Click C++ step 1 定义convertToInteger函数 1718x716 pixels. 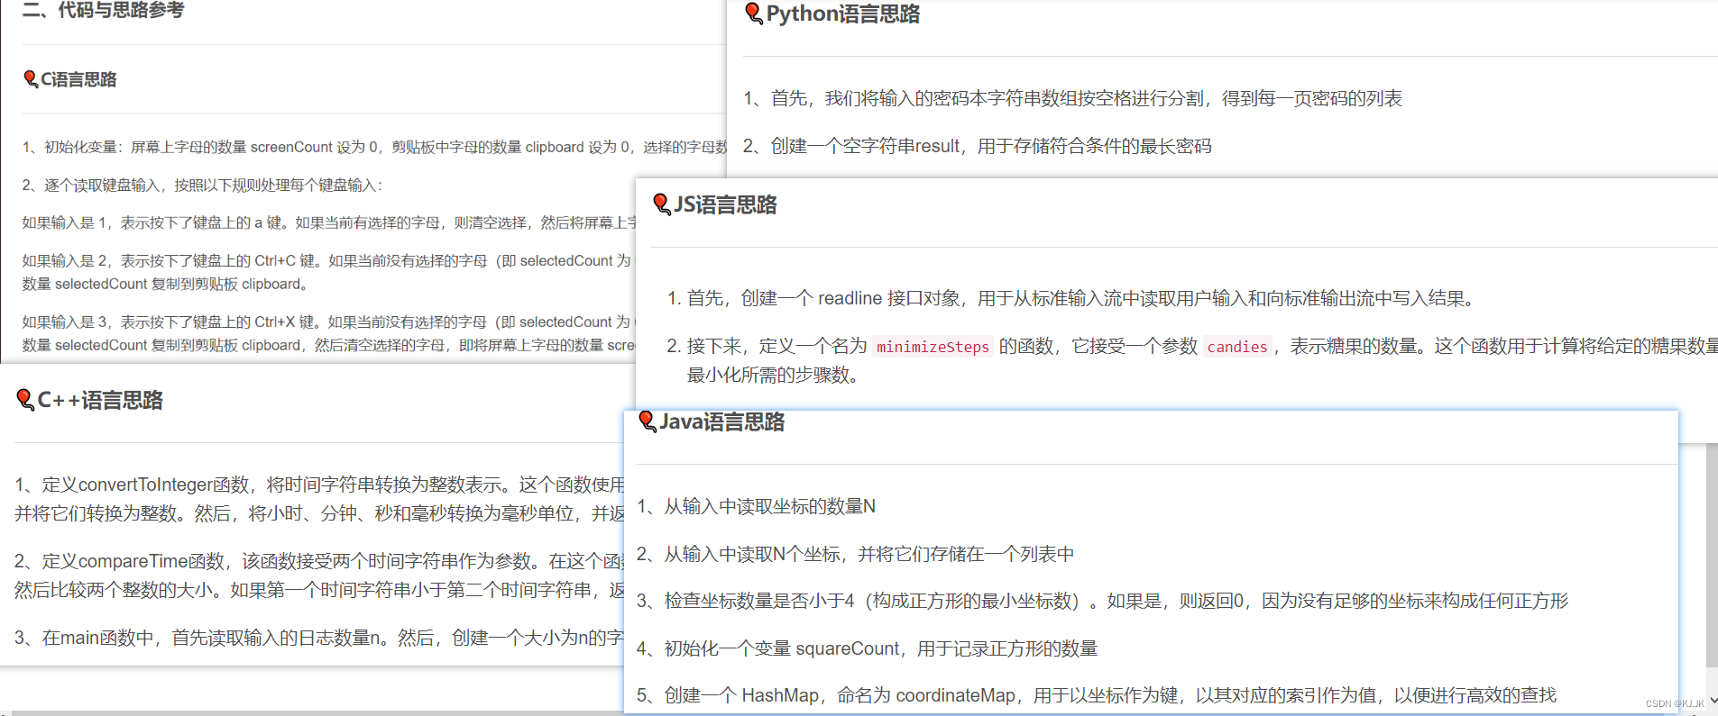point(319,499)
